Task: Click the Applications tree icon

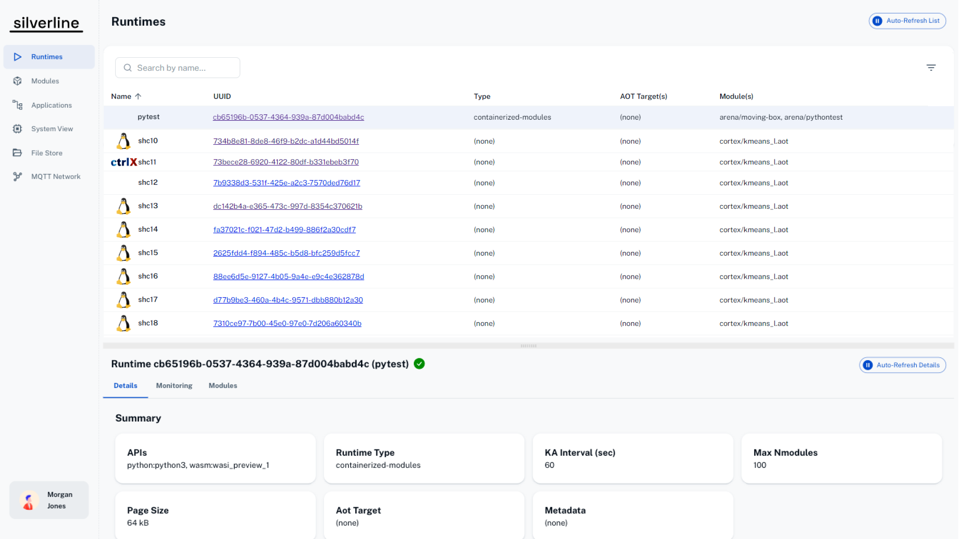Action: click(x=17, y=105)
